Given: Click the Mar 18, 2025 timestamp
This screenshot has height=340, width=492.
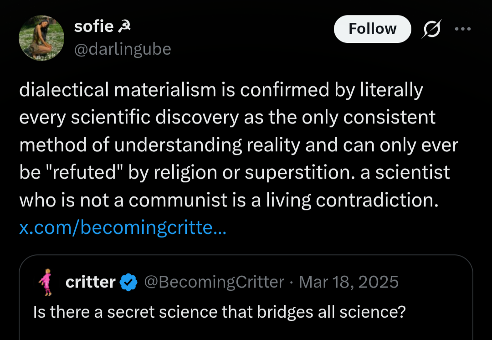Looking at the screenshot, I should tap(348, 282).
